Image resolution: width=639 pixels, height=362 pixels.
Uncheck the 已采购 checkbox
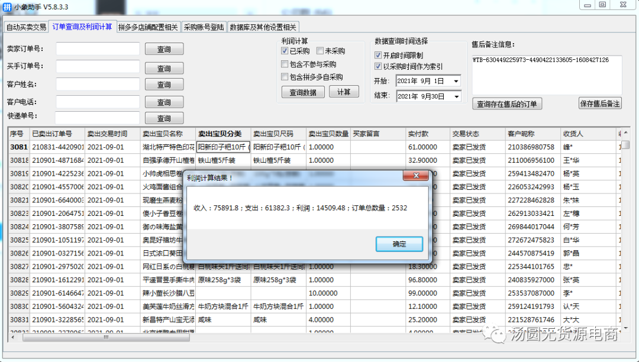(285, 50)
